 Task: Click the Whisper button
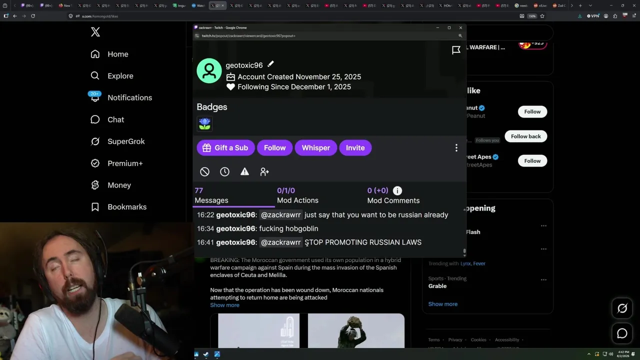point(315,148)
